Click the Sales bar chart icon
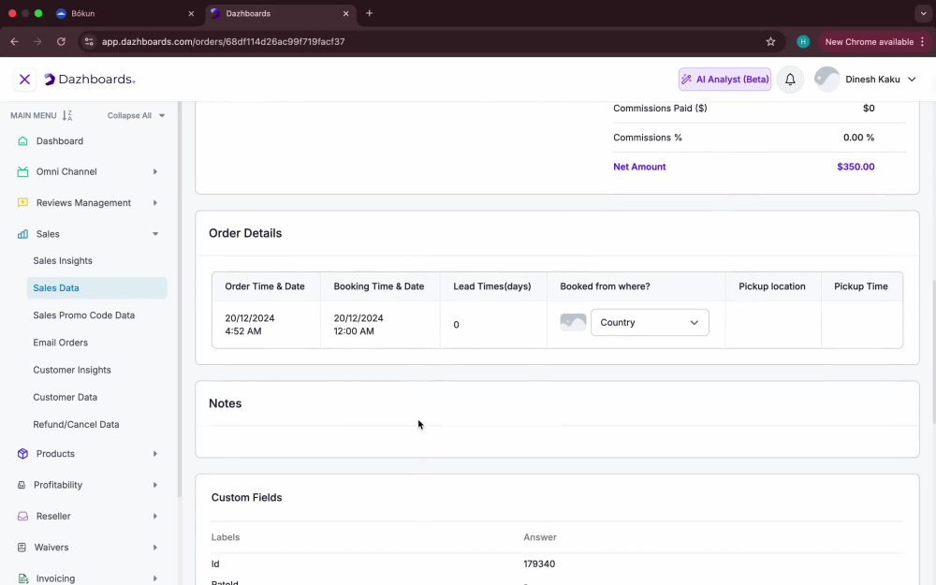 tap(22, 234)
